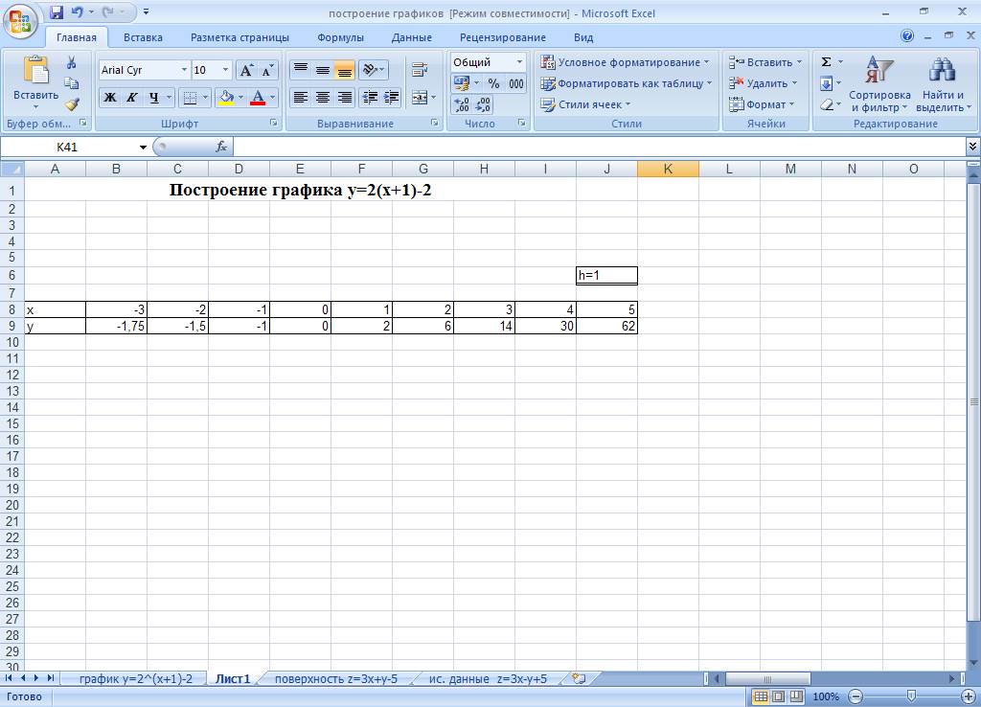Switch to Page Layout view in status bar
The image size is (981, 707).
(x=778, y=696)
